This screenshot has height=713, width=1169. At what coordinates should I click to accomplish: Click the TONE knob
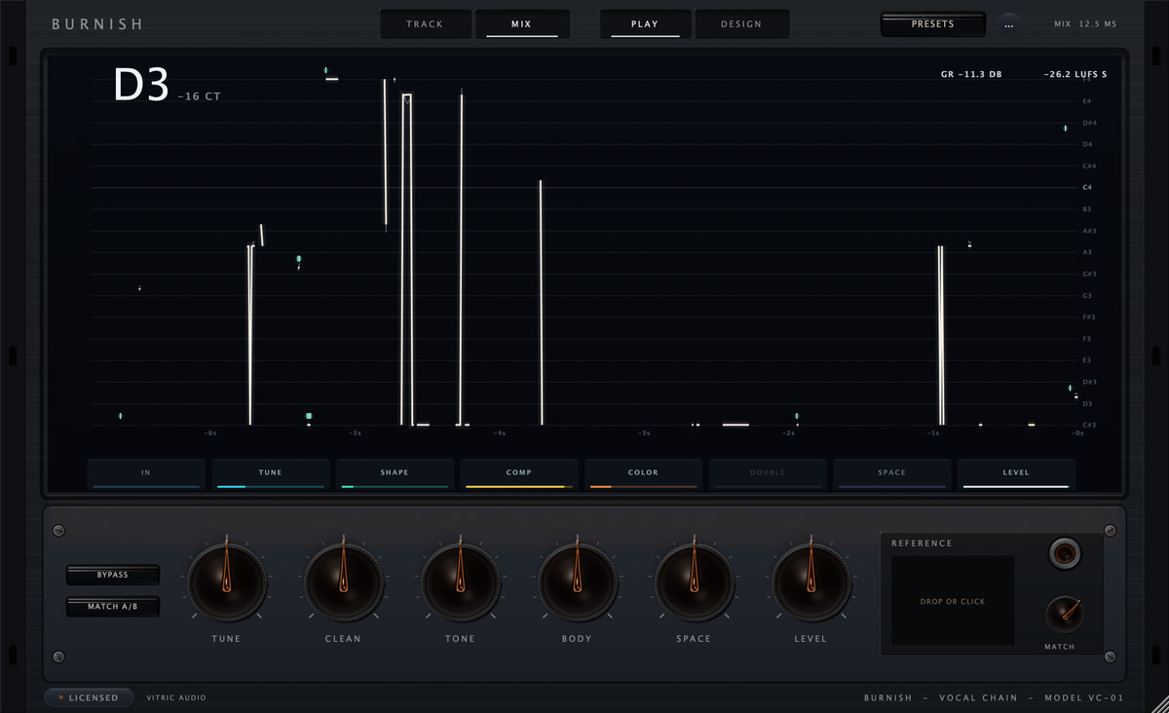click(x=460, y=582)
